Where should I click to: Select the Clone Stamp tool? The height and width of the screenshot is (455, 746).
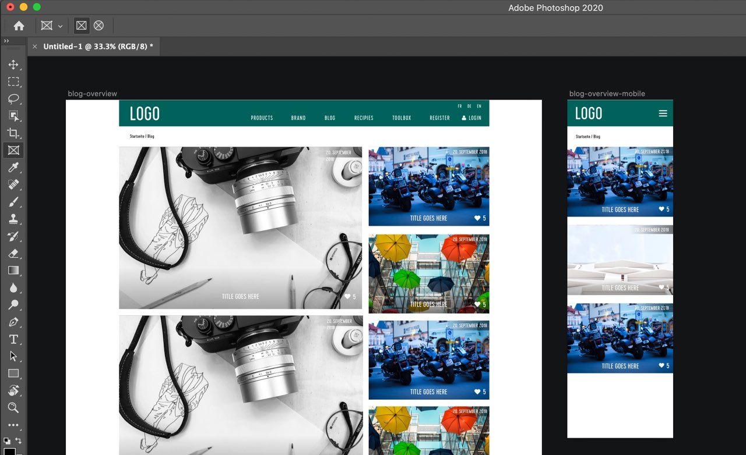[x=13, y=219]
